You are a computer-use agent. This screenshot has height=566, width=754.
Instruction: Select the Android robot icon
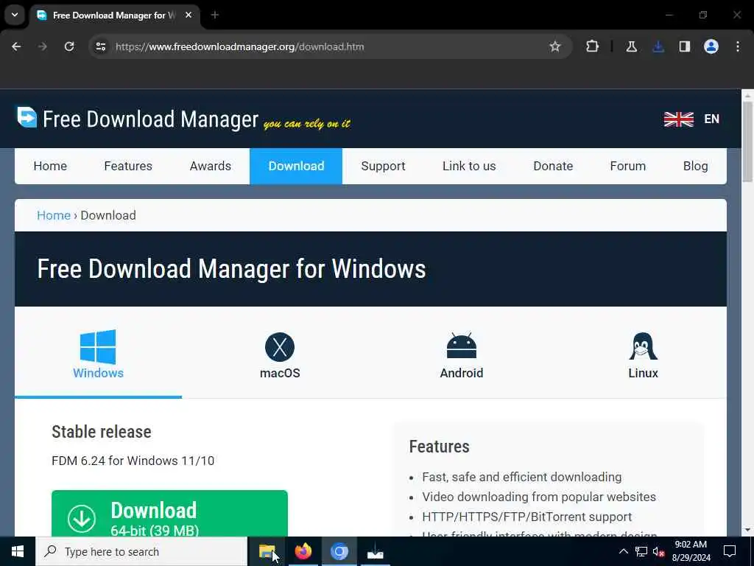pyautogui.click(x=462, y=346)
